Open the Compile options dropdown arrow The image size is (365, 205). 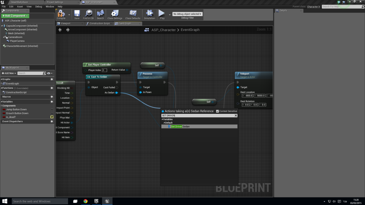tap(69, 14)
